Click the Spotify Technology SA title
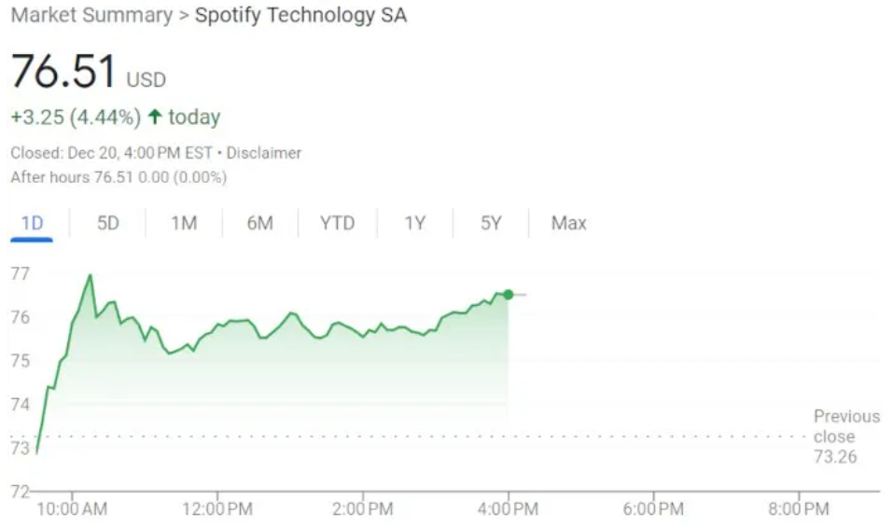894x527 pixels. 300,16
